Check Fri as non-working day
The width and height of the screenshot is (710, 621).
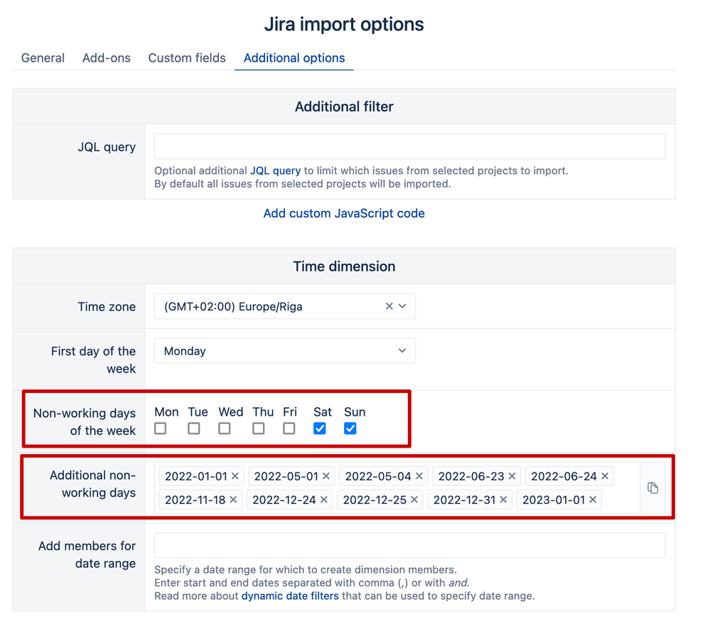289,428
